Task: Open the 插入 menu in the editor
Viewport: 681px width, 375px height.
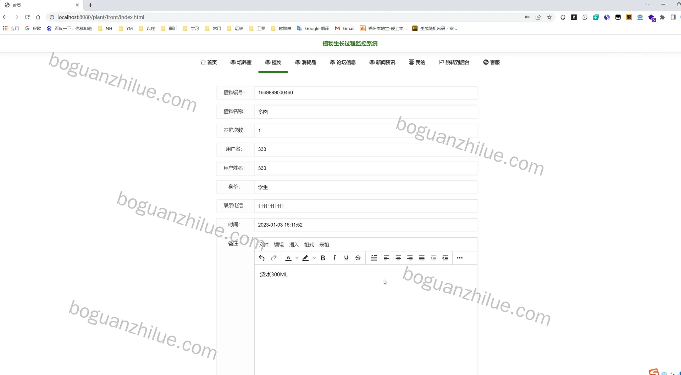Action: tap(294, 245)
